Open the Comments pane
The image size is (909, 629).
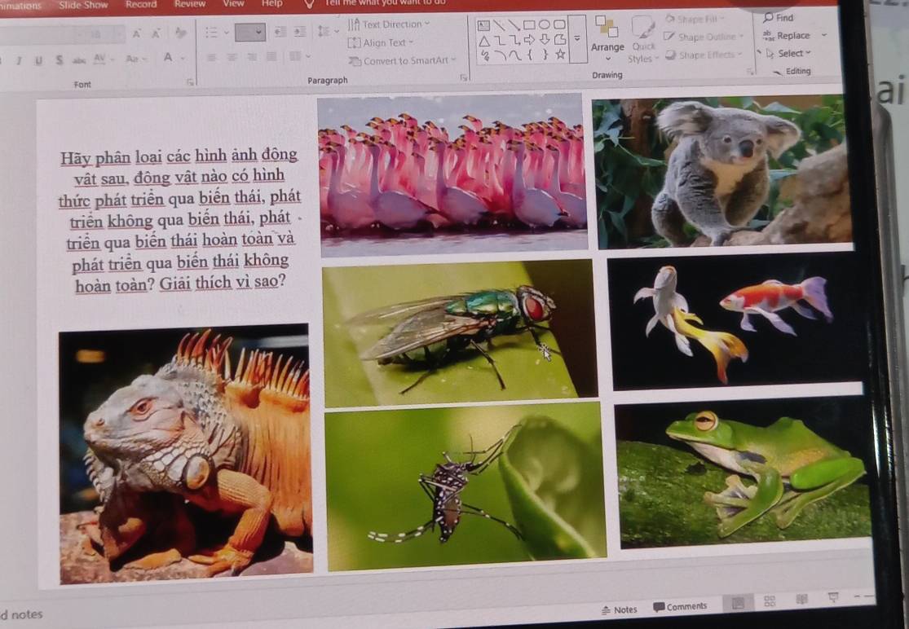680,607
